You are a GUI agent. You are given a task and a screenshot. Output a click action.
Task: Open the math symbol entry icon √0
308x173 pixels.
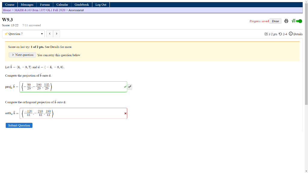[293, 21]
